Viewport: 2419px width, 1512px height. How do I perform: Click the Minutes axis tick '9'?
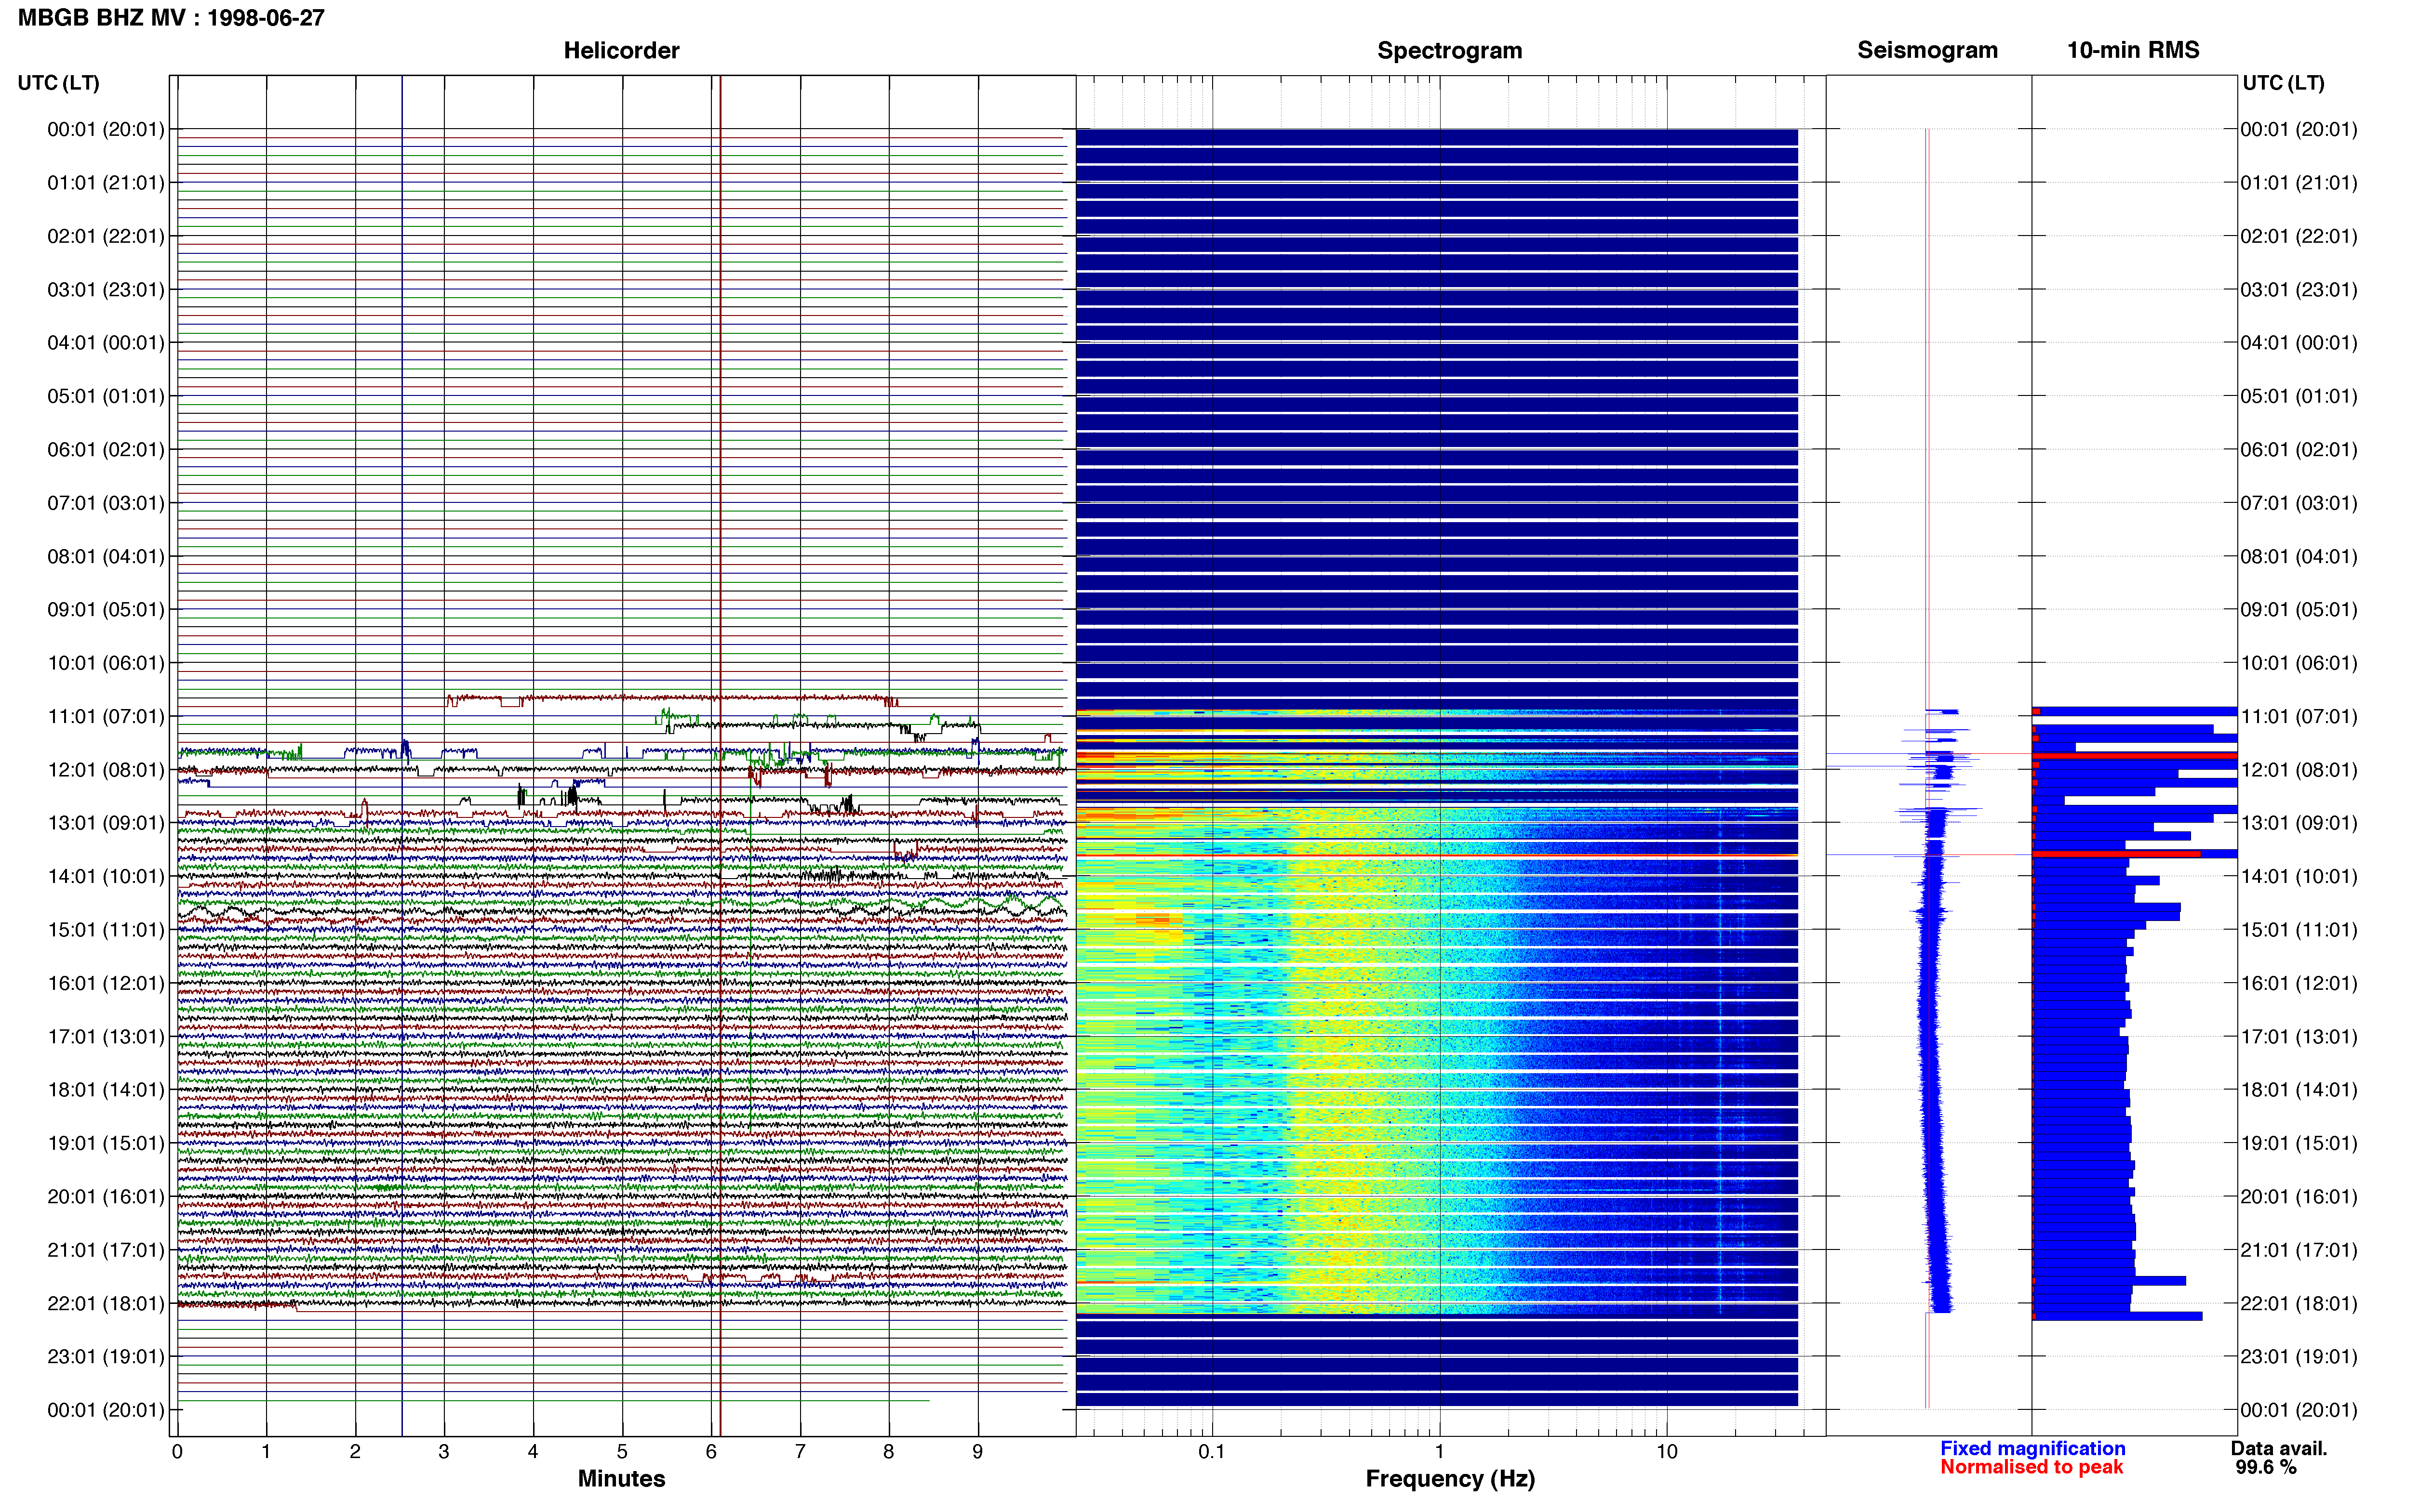point(978,1452)
